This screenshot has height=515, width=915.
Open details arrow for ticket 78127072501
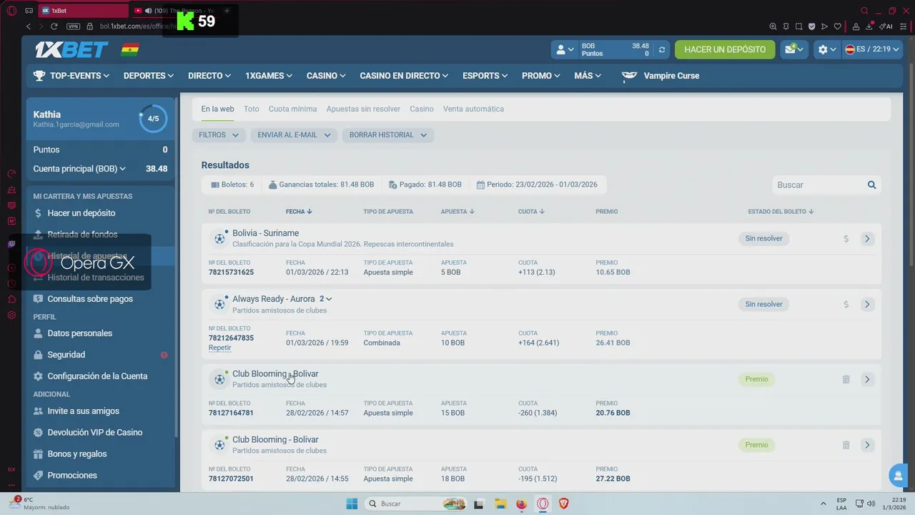pyautogui.click(x=867, y=446)
